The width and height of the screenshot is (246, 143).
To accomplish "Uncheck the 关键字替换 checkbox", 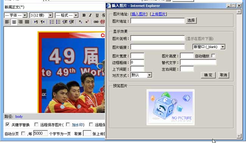I will [7, 124].
